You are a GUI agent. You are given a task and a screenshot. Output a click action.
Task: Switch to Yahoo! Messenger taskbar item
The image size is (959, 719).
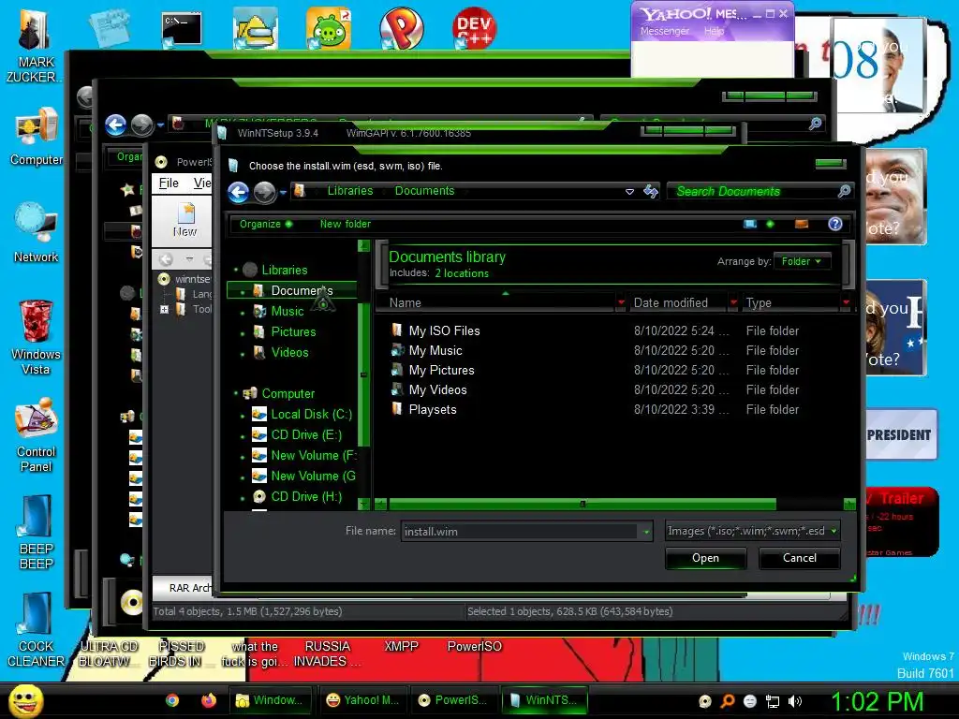click(362, 700)
